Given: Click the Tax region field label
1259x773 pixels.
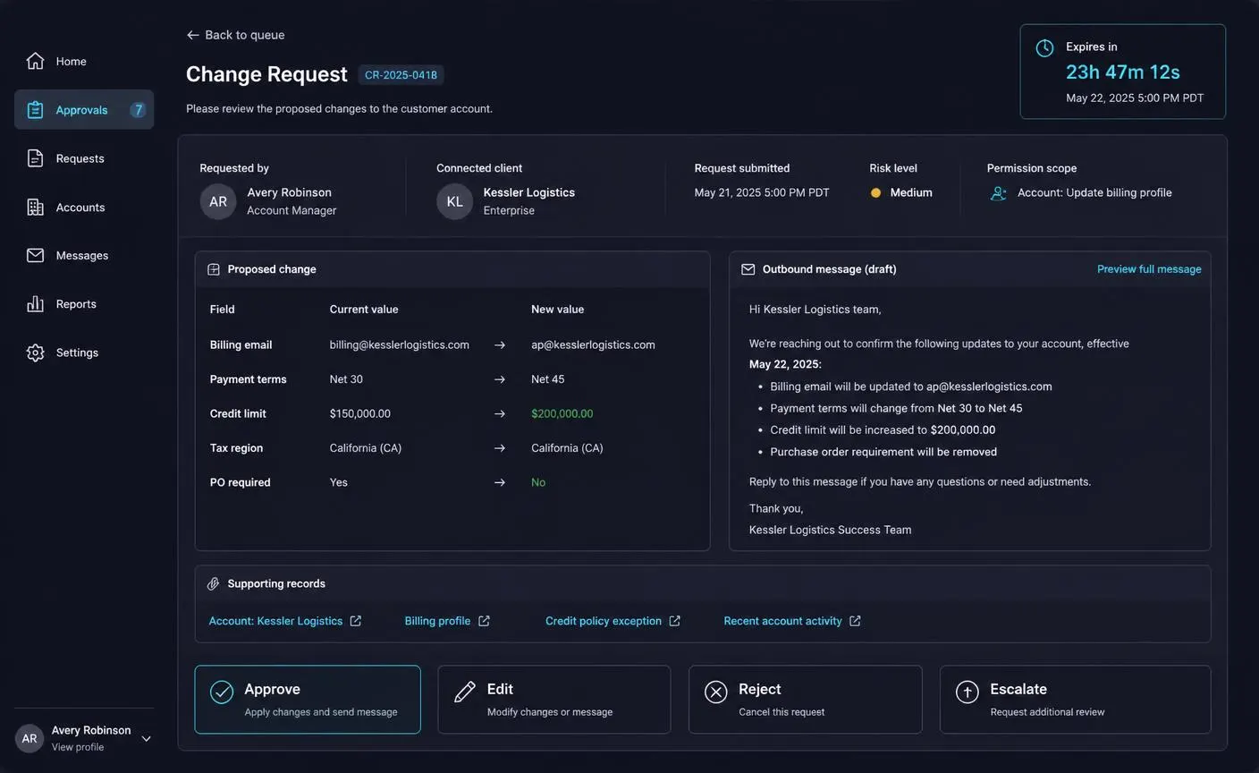Looking at the screenshot, I should [x=236, y=448].
